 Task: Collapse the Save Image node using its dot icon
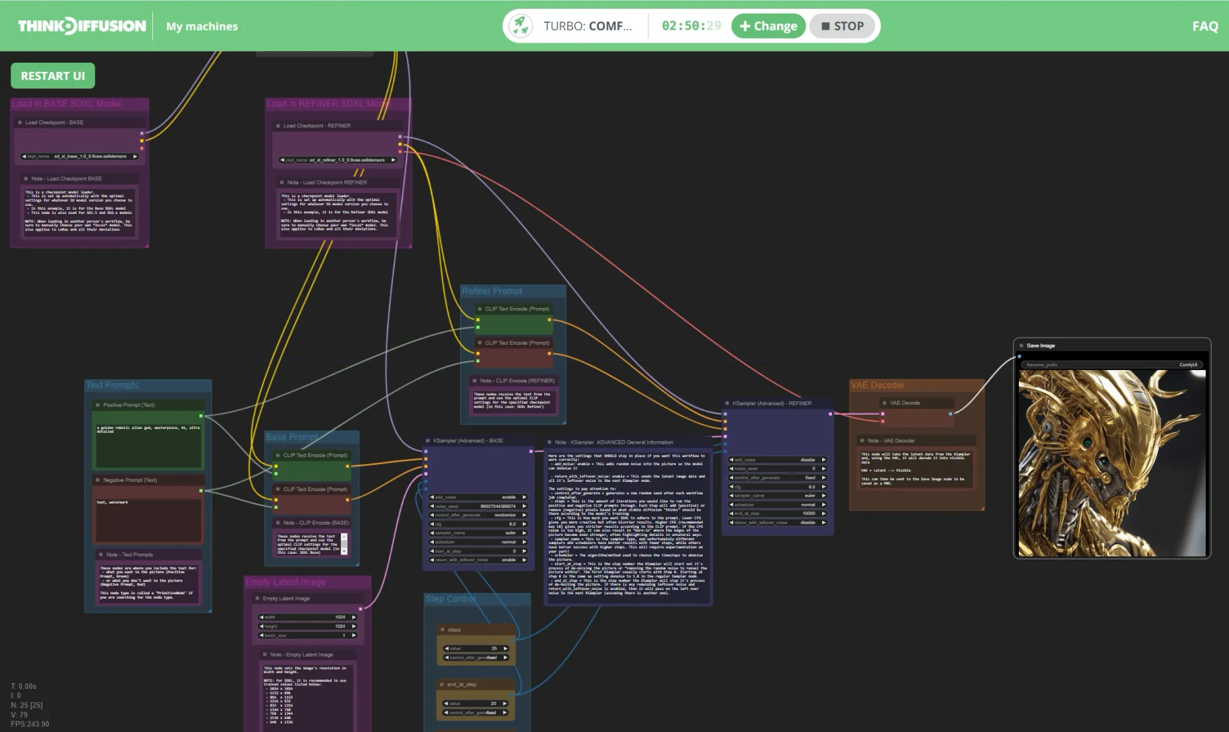point(1020,345)
